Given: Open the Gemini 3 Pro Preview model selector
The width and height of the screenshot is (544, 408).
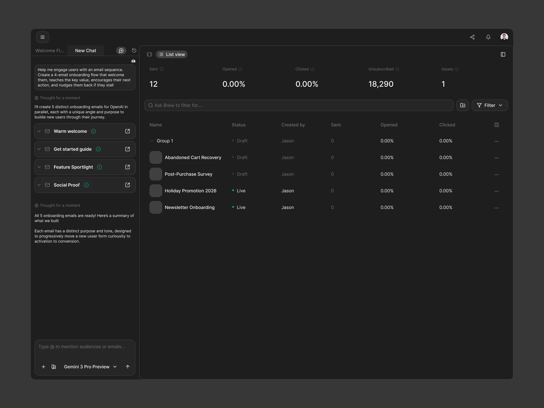Looking at the screenshot, I should tap(90, 367).
